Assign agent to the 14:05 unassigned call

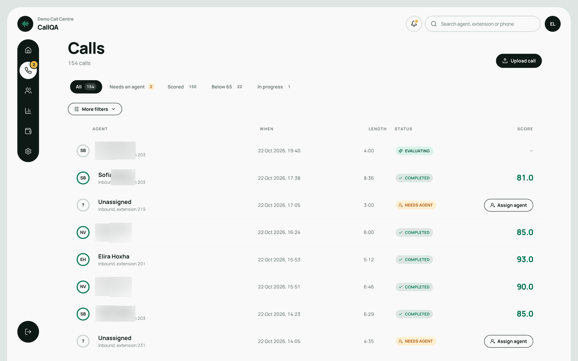tap(509, 341)
